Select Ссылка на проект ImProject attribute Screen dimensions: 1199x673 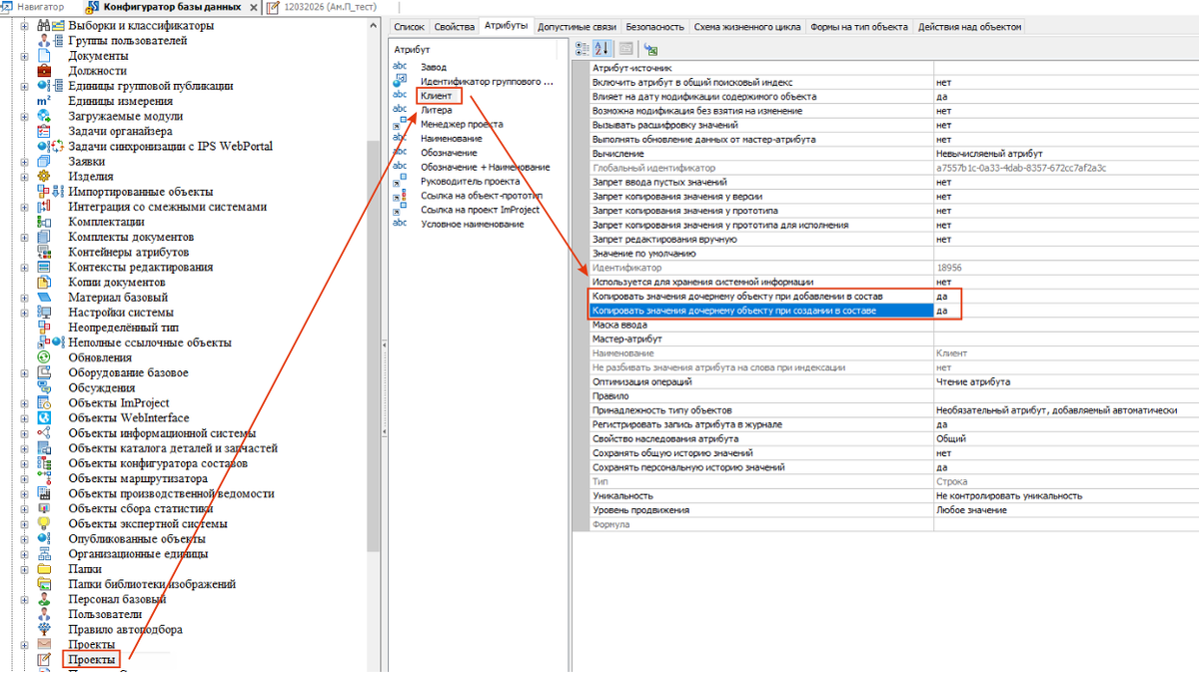click(481, 210)
